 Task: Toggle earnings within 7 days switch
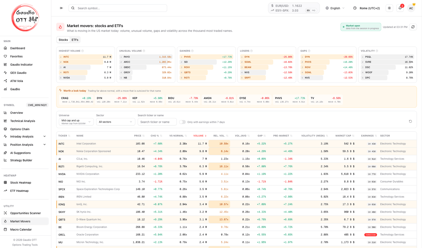point(182,122)
